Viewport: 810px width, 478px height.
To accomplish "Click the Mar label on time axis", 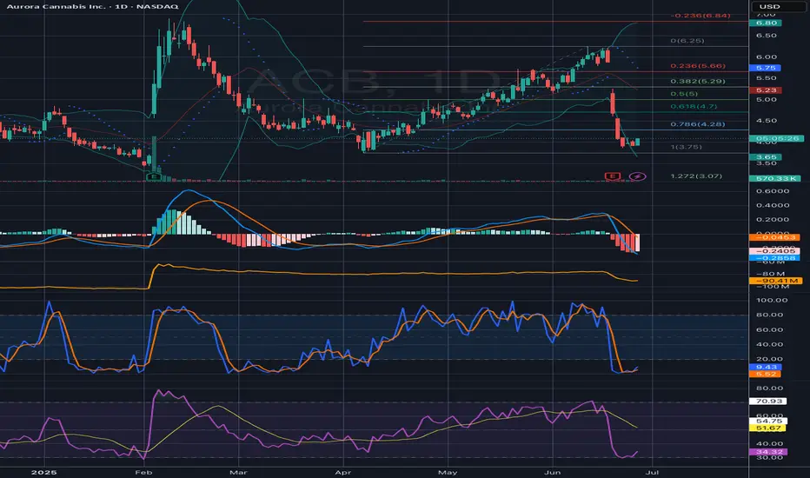I will click(238, 473).
